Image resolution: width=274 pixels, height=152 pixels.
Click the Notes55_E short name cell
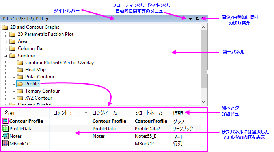click(145, 136)
